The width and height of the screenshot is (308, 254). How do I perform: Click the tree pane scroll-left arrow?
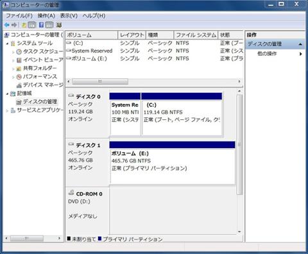tap(6, 238)
